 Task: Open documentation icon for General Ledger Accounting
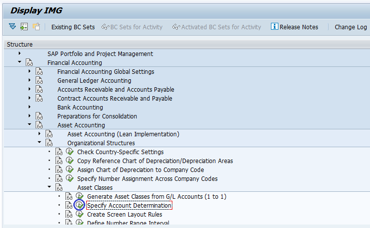pos(39,80)
